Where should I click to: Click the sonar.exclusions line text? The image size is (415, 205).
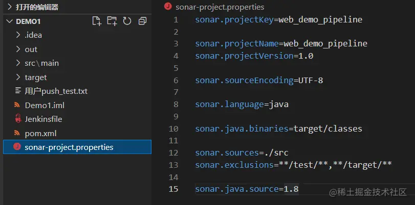pos(293,165)
